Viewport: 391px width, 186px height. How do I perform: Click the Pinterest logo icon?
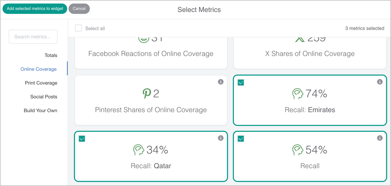pyautogui.click(x=147, y=94)
